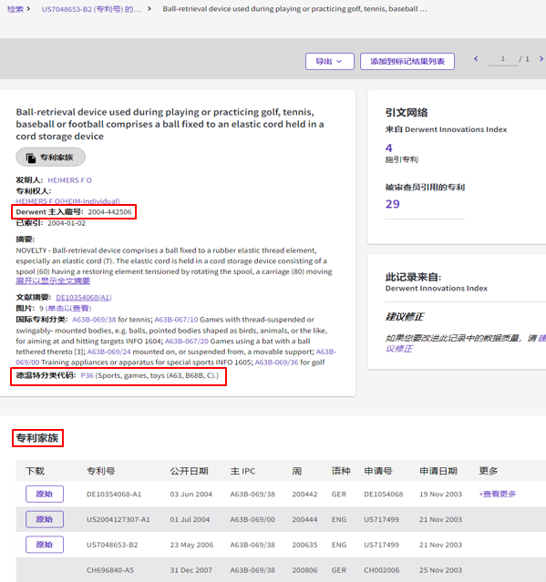Open DE10354068(A1) document abstract link
Image resolution: width=546 pixels, height=582 pixels.
coord(84,298)
